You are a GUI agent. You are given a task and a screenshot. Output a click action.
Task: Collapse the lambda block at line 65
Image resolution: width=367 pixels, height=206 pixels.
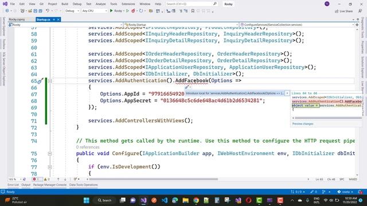coord(50,81)
